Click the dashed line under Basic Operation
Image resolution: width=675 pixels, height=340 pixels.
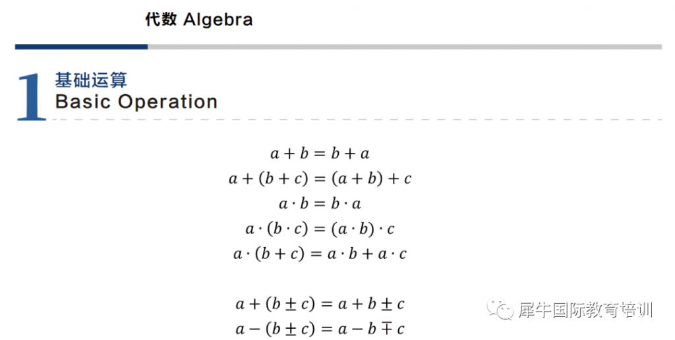pyautogui.click(x=354, y=120)
